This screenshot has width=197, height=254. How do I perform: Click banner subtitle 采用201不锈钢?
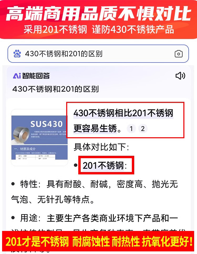pos(55,30)
